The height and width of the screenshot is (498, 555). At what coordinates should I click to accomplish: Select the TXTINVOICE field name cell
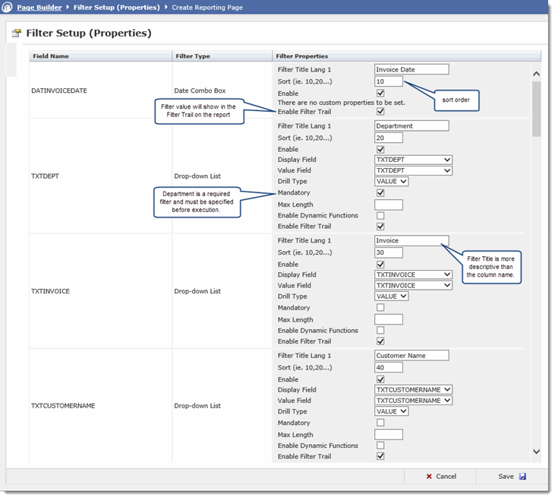point(100,291)
